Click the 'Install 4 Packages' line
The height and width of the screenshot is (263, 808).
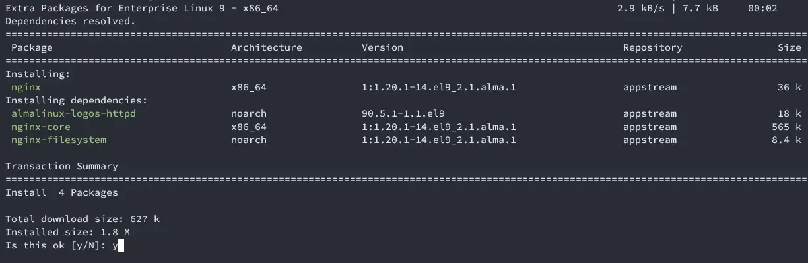coord(61,192)
